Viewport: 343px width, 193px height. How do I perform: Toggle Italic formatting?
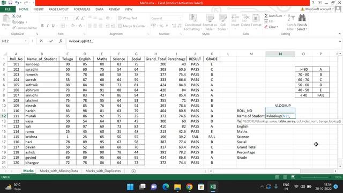[48, 26]
